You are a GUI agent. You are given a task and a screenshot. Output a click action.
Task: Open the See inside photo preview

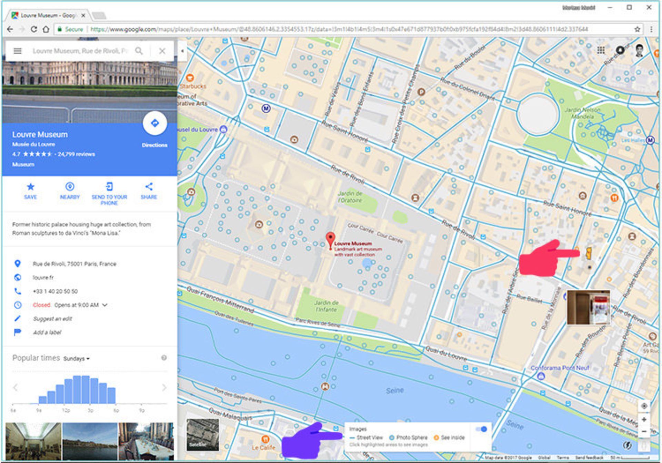point(589,308)
